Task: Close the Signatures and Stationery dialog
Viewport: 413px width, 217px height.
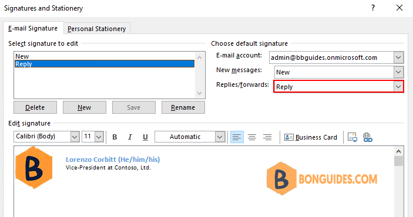Action: click(x=399, y=8)
